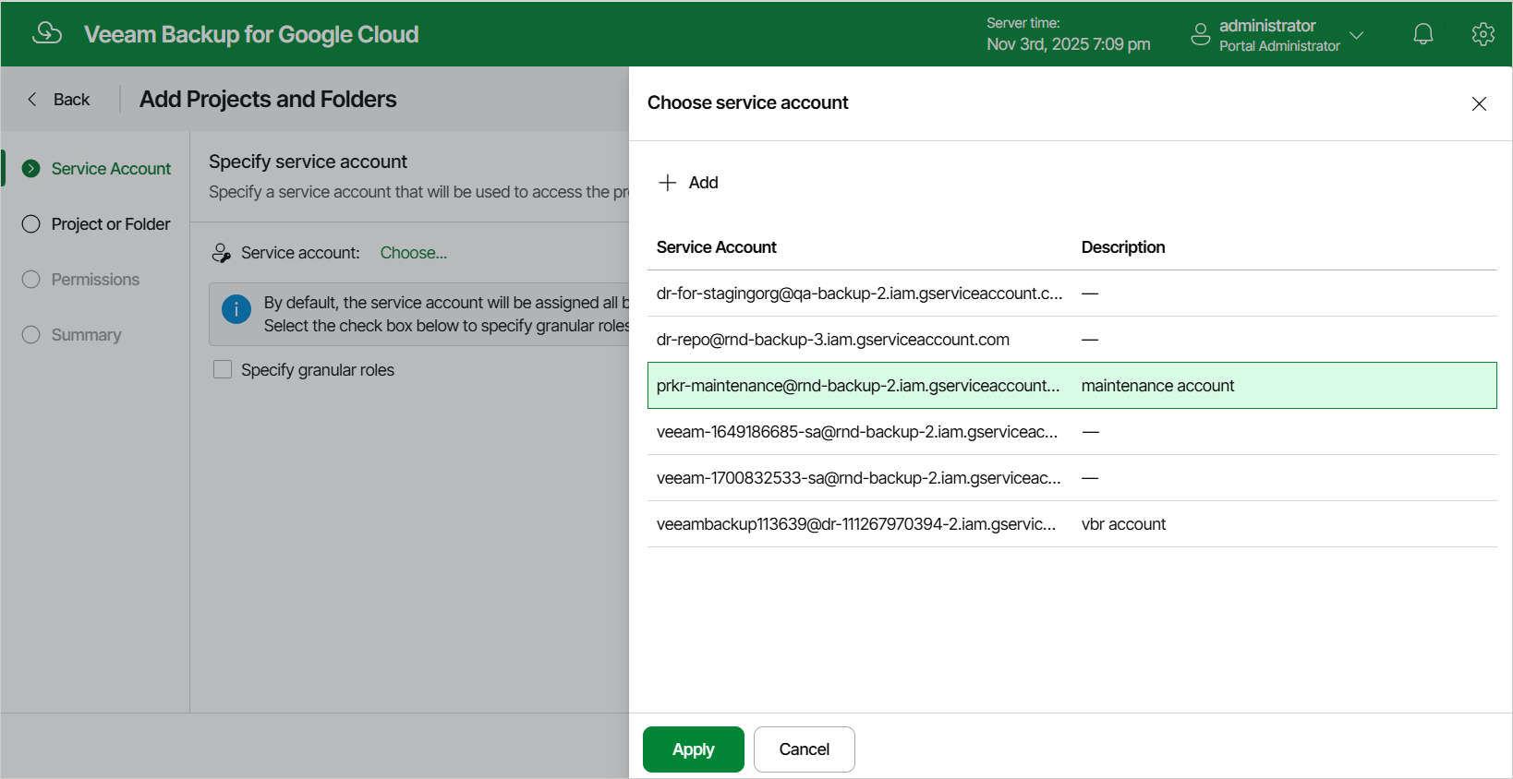Go to the Project or Folder step
The height and width of the screenshot is (779, 1513).
[x=111, y=224]
